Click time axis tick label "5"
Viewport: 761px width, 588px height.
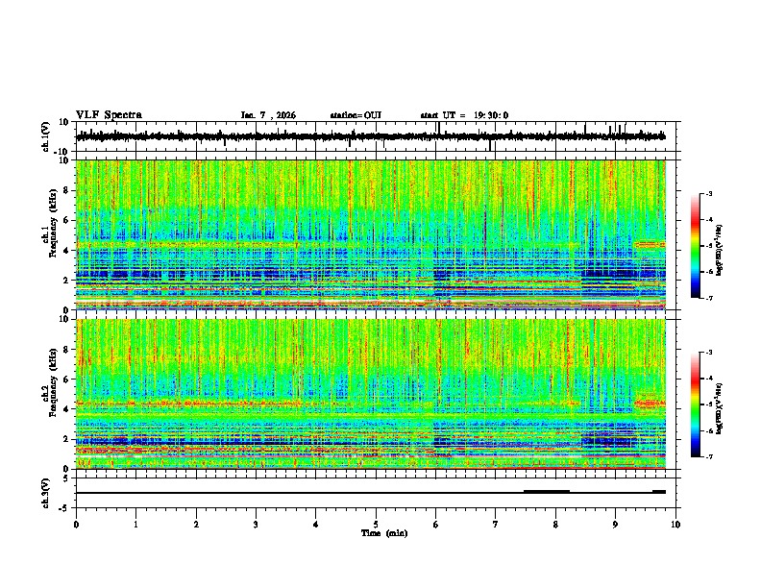pyautogui.click(x=376, y=525)
